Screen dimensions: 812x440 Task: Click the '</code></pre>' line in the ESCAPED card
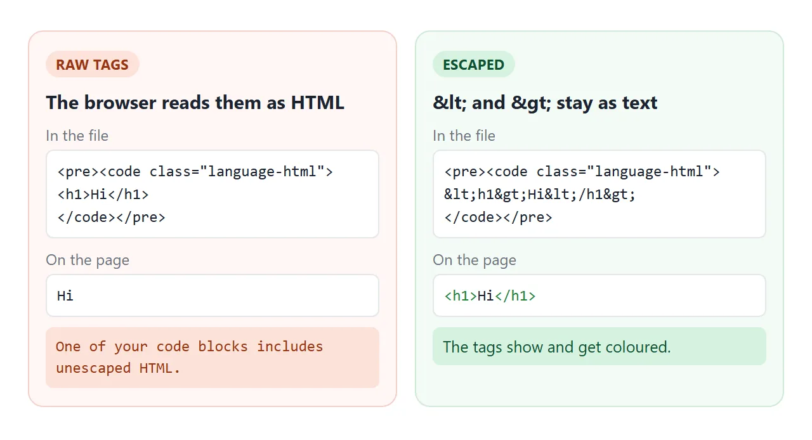[498, 217]
